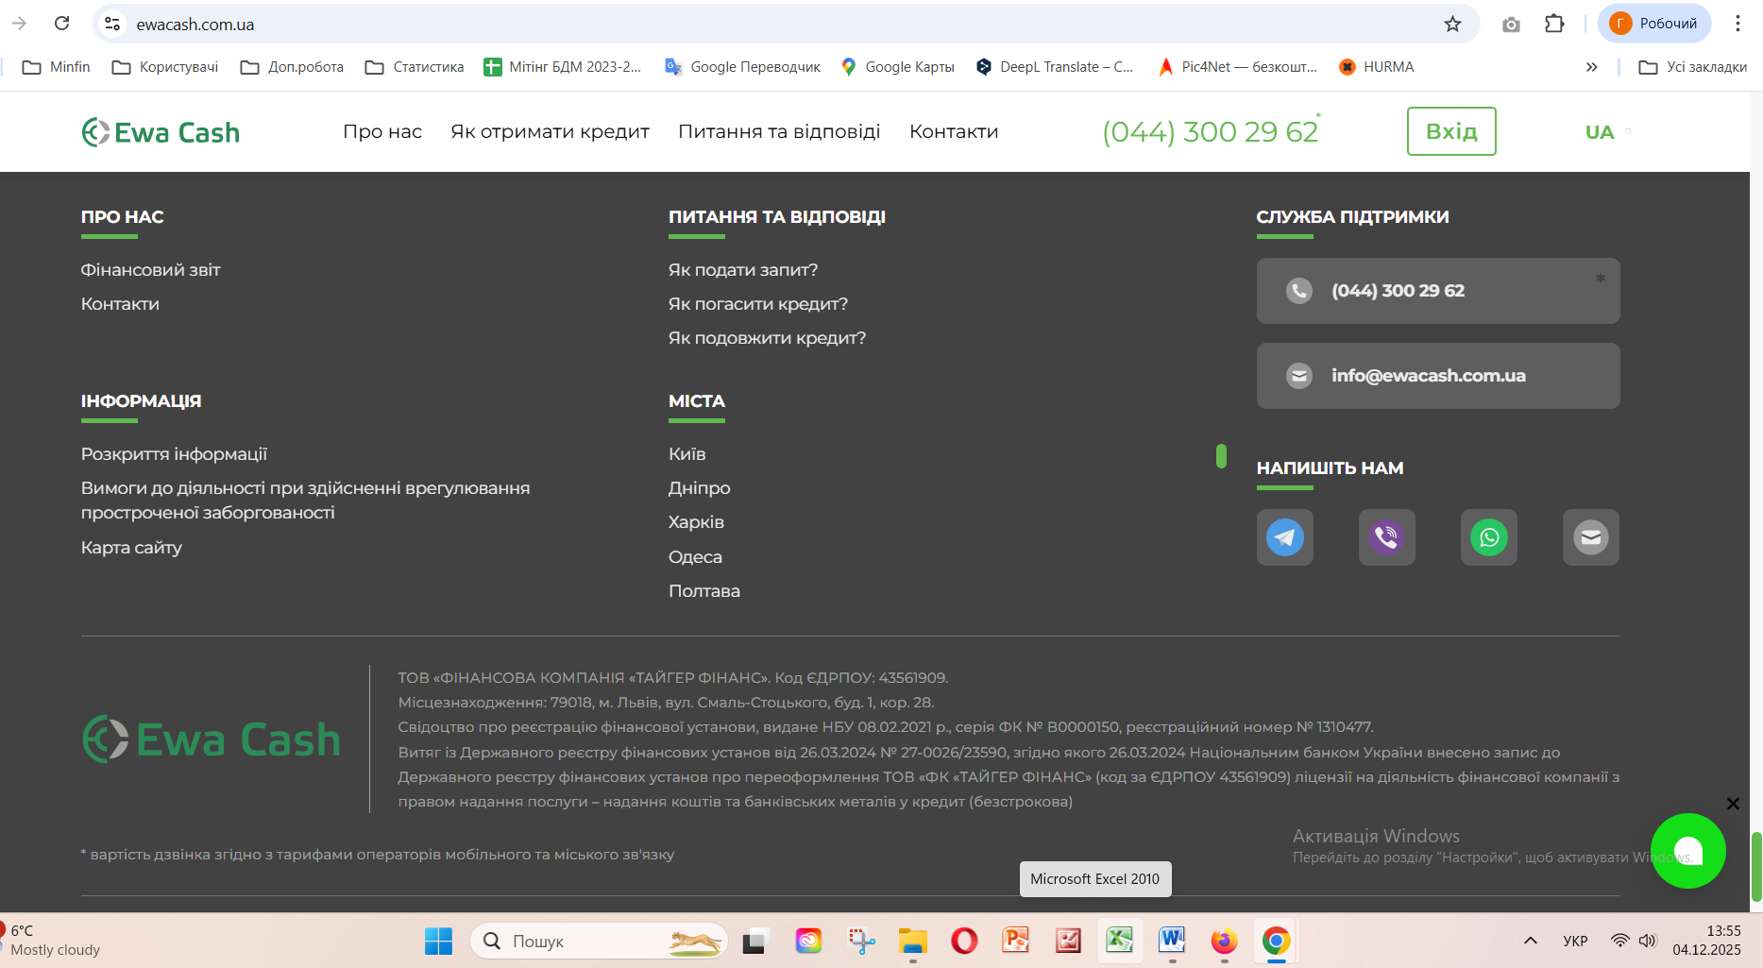Expand the hidden system tray icons chevron
The width and height of the screenshot is (1763, 968).
(x=1531, y=941)
